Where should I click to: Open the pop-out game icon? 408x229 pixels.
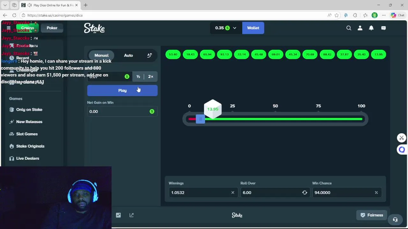pyautogui.click(x=131, y=215)
